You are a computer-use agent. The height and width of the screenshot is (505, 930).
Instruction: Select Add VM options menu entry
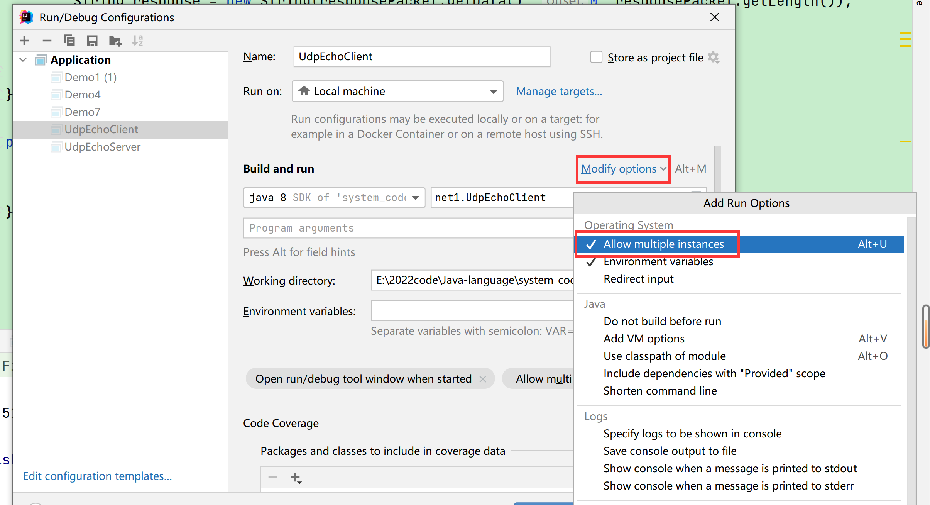pyautogui.click(x=644, y=339)
